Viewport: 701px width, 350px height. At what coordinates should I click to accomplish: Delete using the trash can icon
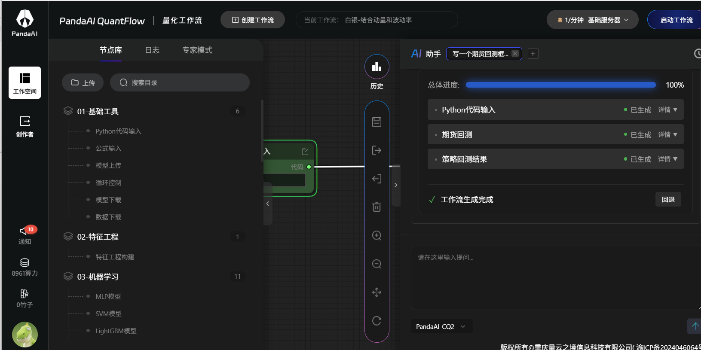click(377, 207)
